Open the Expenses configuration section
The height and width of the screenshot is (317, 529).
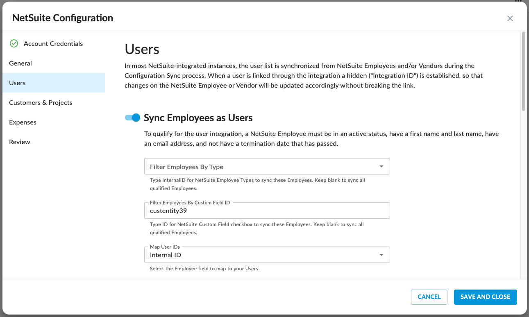point(23,122)
